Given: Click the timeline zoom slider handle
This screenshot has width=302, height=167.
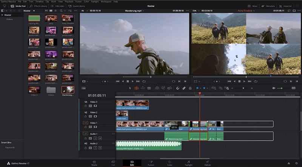Looking at the screenshot, I should coord(243,88).
